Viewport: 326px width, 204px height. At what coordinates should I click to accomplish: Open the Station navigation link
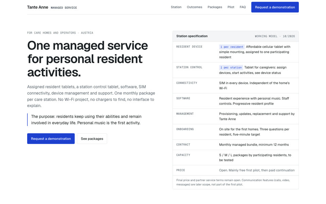(x=176, y=7)
